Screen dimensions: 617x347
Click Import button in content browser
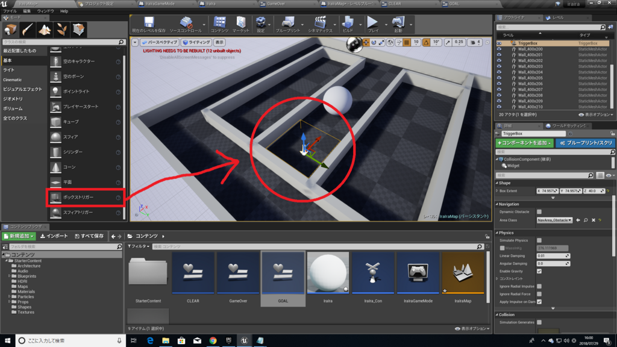54,236
